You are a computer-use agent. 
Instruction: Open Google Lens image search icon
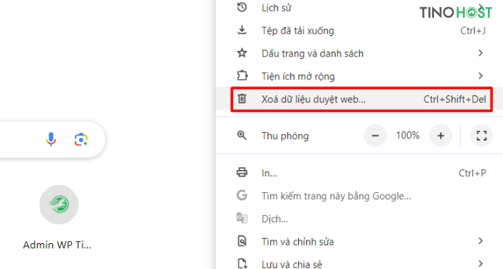click(x=81, y=140)
